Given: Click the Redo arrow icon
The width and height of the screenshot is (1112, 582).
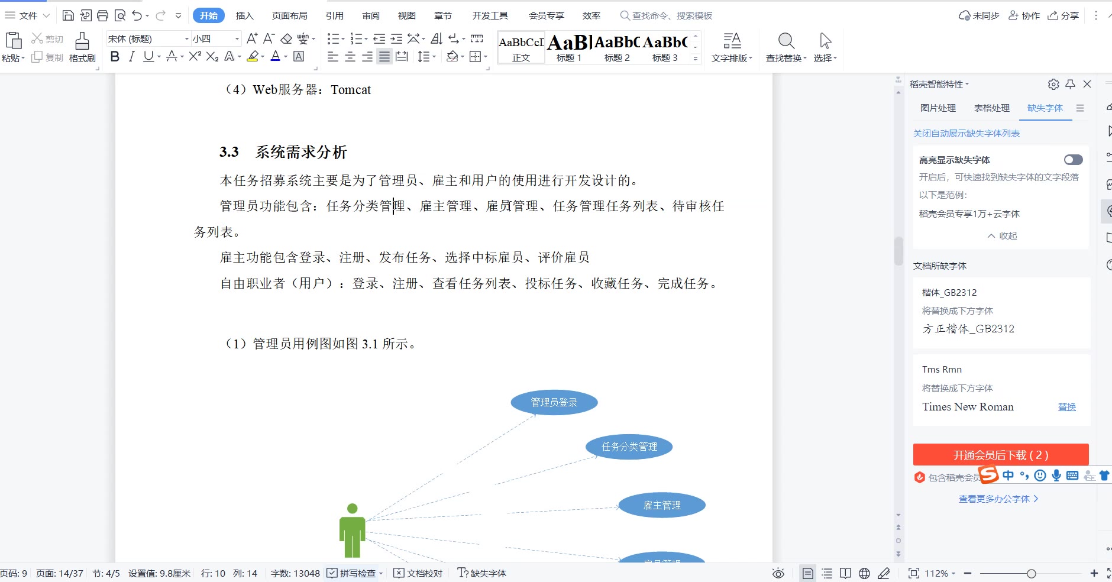Looking at the screenshot, I should click(160, 15).
